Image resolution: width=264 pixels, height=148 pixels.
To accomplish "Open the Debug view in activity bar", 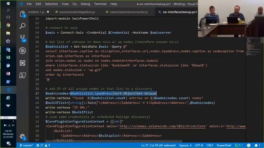I will [22, 51].
